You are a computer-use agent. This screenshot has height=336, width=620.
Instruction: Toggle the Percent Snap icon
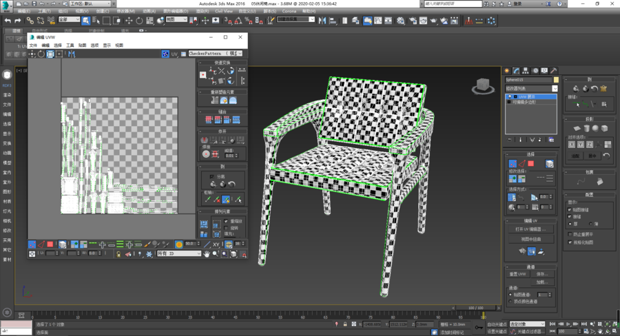[248, 21]
